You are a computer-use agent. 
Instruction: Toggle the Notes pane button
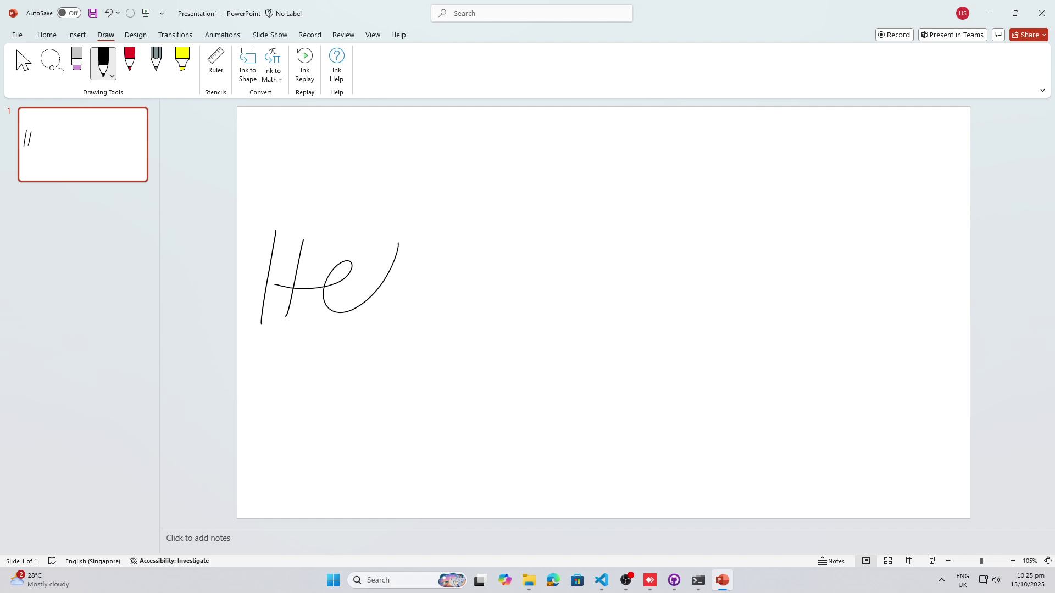click(x=831, y=561)
